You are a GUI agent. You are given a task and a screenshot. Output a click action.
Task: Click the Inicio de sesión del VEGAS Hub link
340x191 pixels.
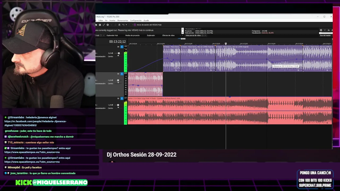pos(149,25)
